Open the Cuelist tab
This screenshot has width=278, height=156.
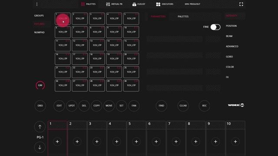[139, 4]
